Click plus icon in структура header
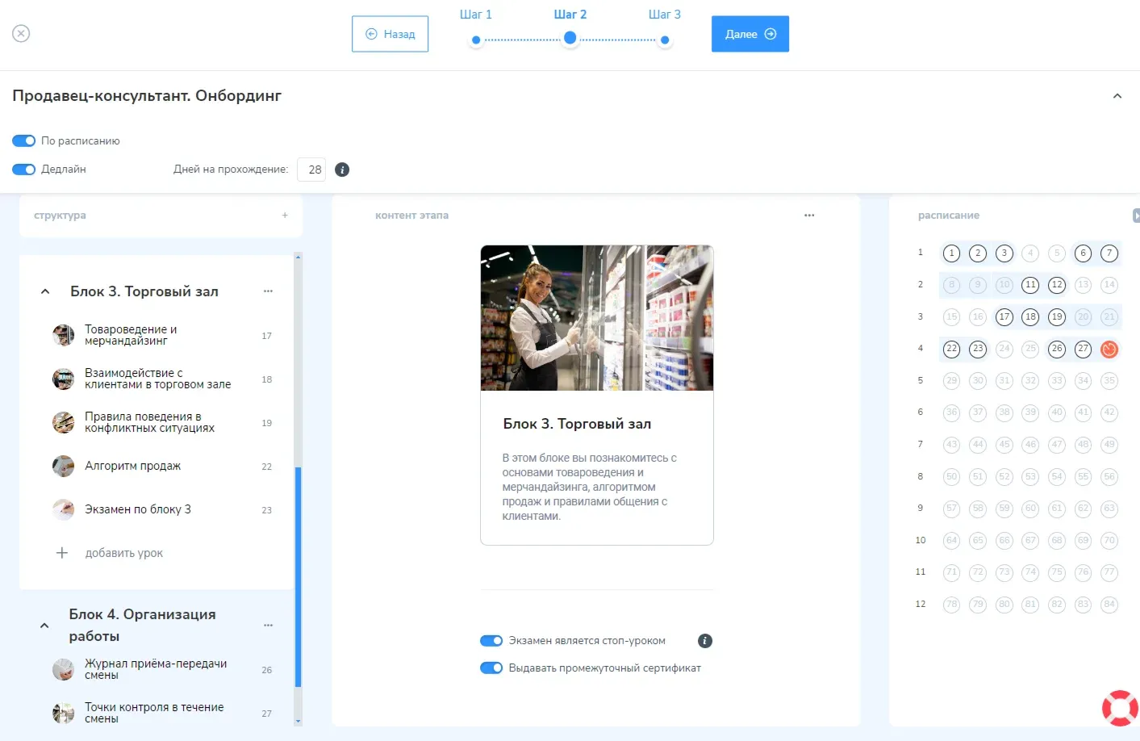Screen dimensions: 1140x741 click(285, 216)
